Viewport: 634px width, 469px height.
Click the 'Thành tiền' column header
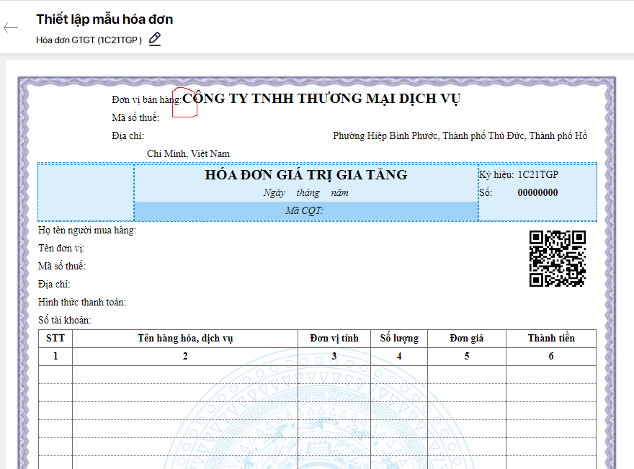pyautogui.click(x=551, y=338)
